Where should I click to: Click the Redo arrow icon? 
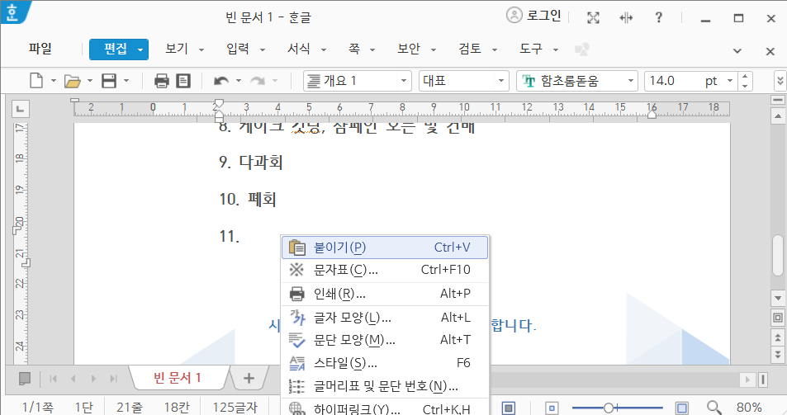click(x=258, y=81)
